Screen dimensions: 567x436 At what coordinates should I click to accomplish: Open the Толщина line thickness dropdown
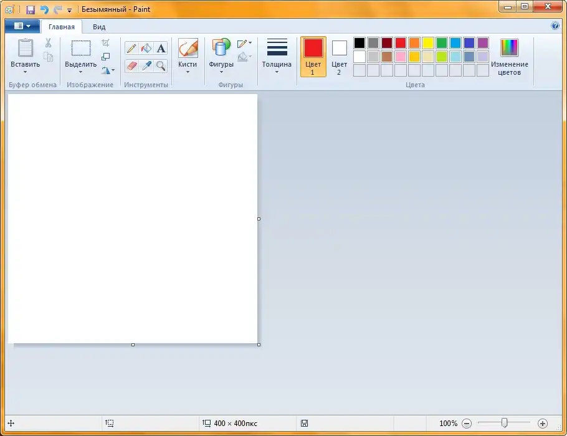click(x=277, y=72)
